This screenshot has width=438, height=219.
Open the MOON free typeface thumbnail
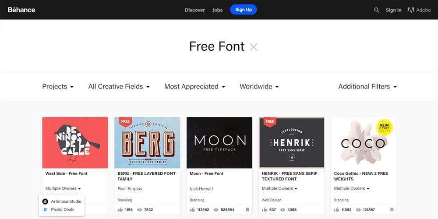coord(219,142)
